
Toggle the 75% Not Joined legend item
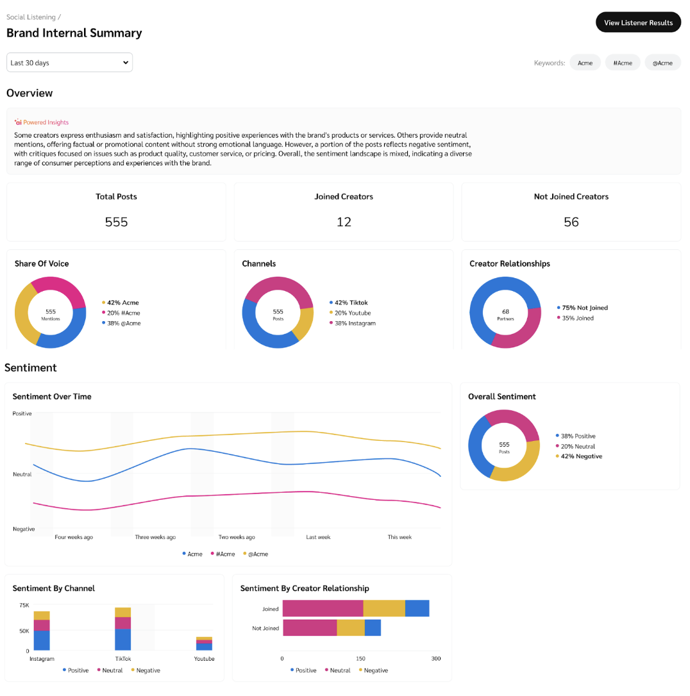point(582,308)
